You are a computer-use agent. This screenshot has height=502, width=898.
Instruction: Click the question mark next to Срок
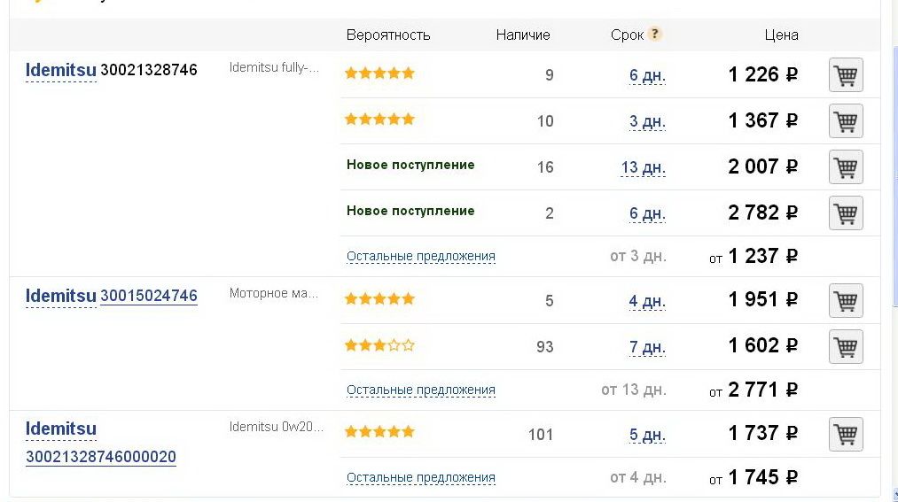click(654, 34)
